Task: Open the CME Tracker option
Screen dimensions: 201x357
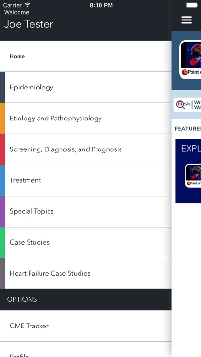Action: [x=86, y=326]
